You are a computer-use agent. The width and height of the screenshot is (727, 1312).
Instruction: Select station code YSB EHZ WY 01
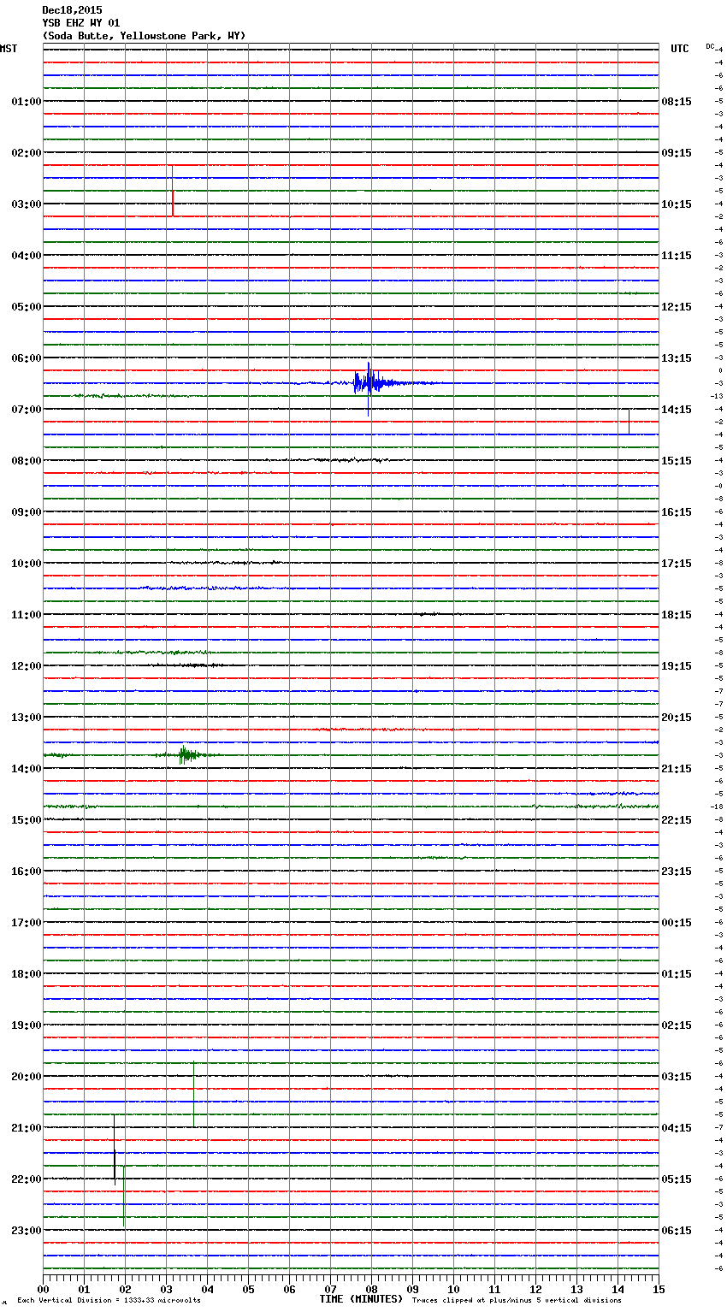[81, 23]
